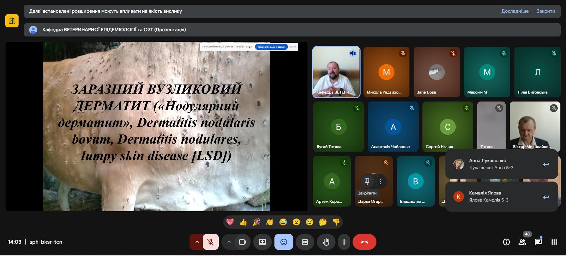The height and width of the screenshot is (256, 566).
Task: Click the yellow meeting room icon
Action: coord(12,21)
